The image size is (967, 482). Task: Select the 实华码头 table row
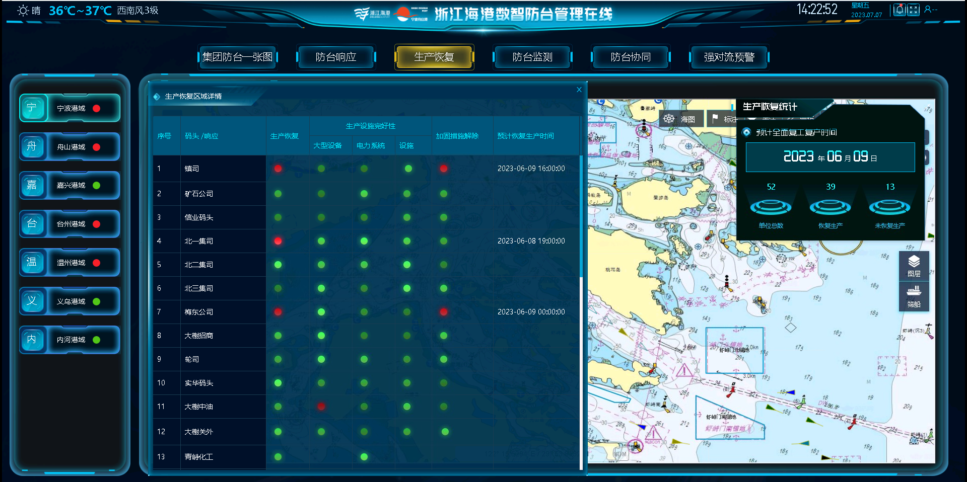[366, 383]
